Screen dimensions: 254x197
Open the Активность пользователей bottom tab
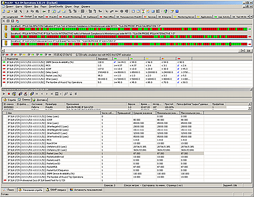pos(86,190)
